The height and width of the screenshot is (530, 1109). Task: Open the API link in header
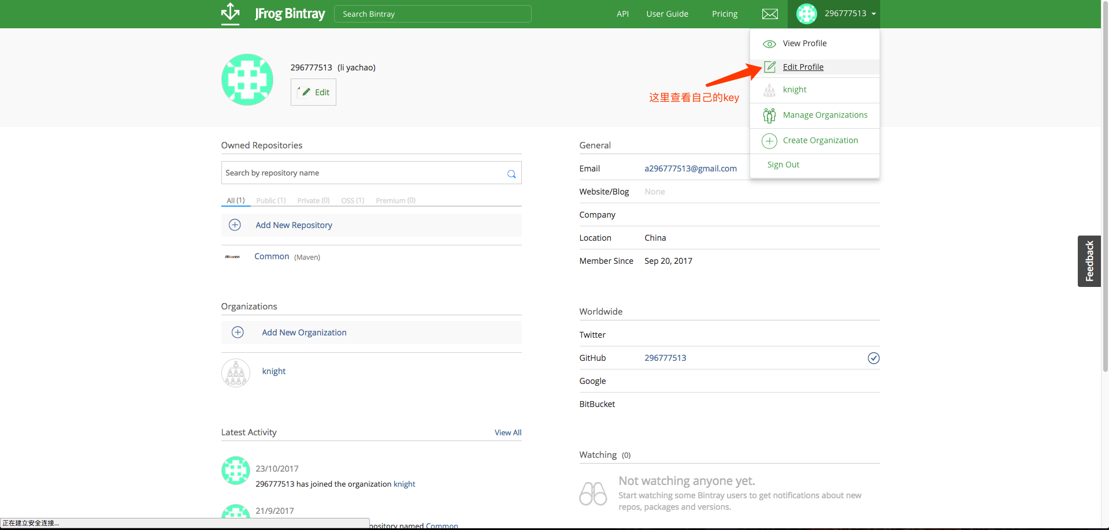click(622, 14)
